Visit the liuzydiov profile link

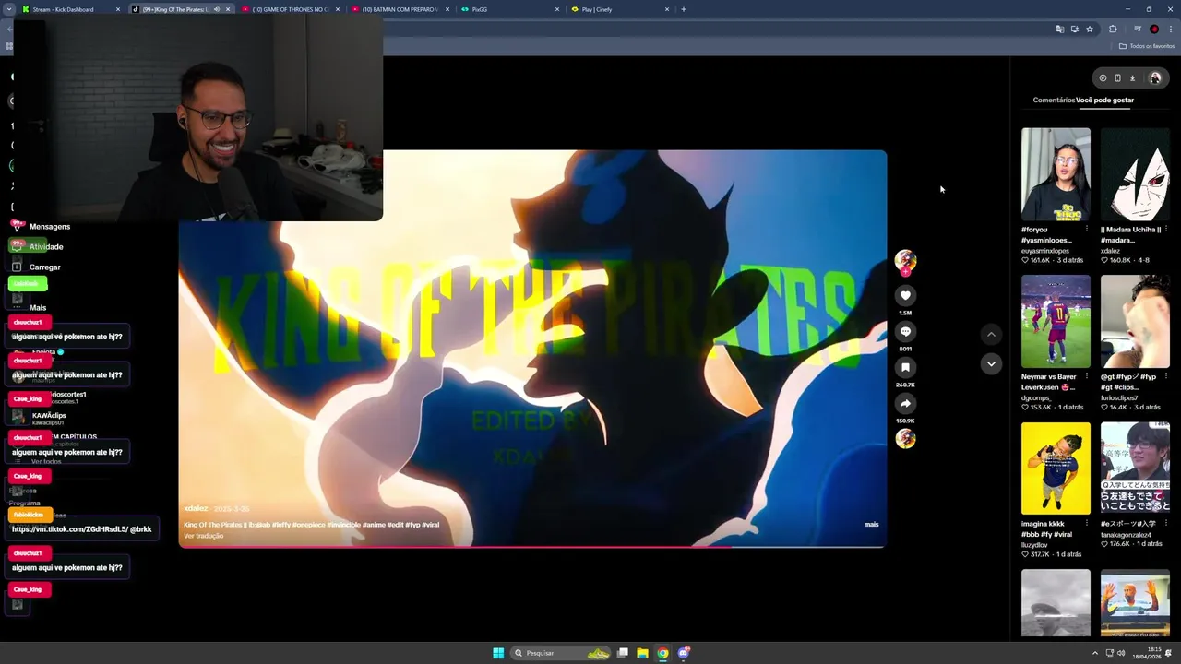coord(1034,545)
